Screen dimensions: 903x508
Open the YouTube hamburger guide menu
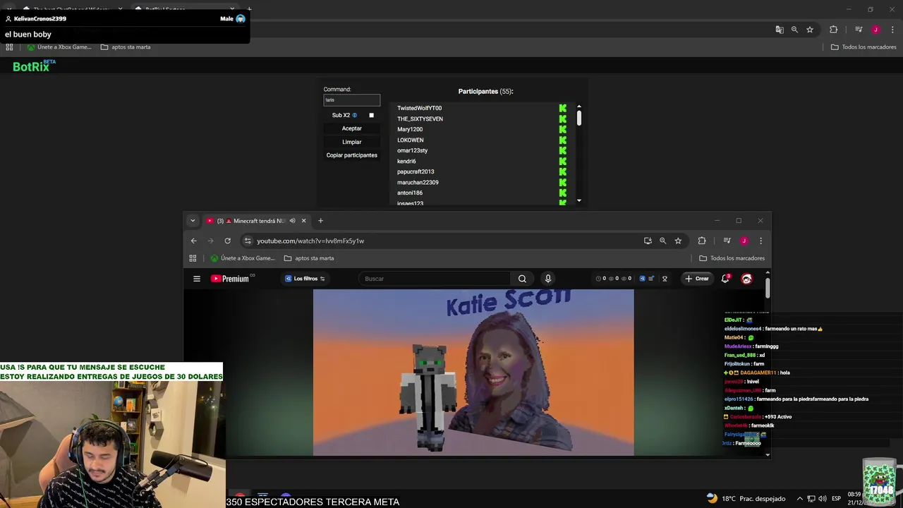click(x=197, y=279)
